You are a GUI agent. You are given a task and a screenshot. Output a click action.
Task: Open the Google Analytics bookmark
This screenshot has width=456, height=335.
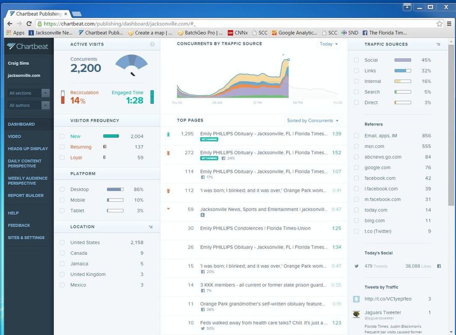[x=295, y=33]
